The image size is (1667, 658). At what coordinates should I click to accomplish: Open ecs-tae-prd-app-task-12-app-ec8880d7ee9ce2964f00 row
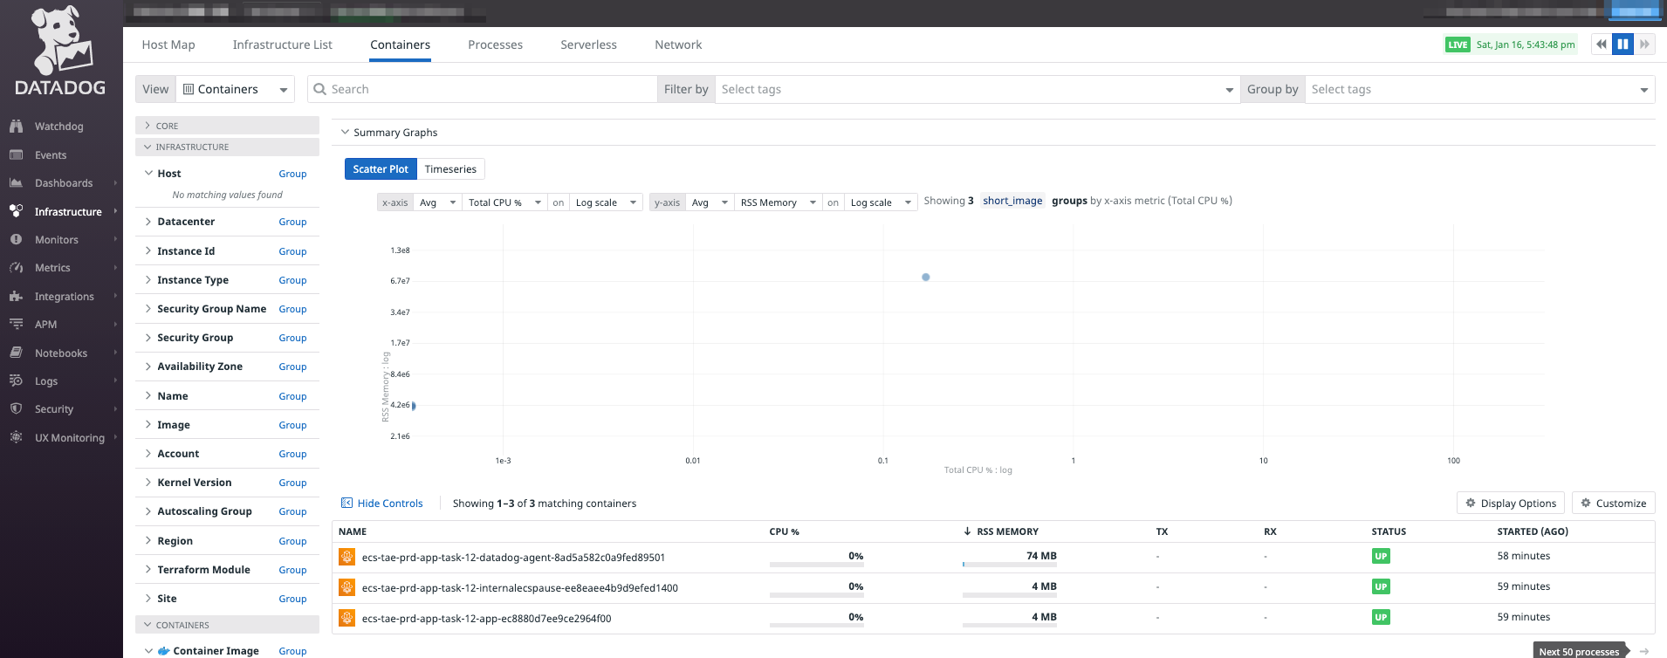point(993,618)
